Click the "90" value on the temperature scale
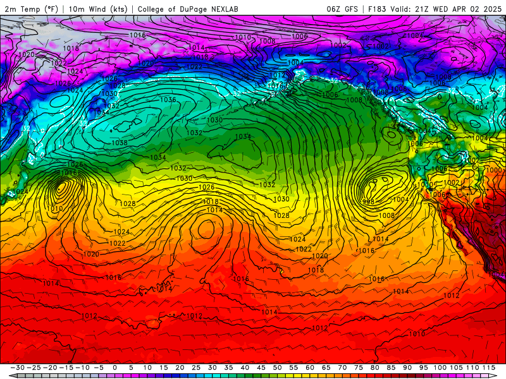The height and width of the screenshot is (379, 506). [407, 368]
